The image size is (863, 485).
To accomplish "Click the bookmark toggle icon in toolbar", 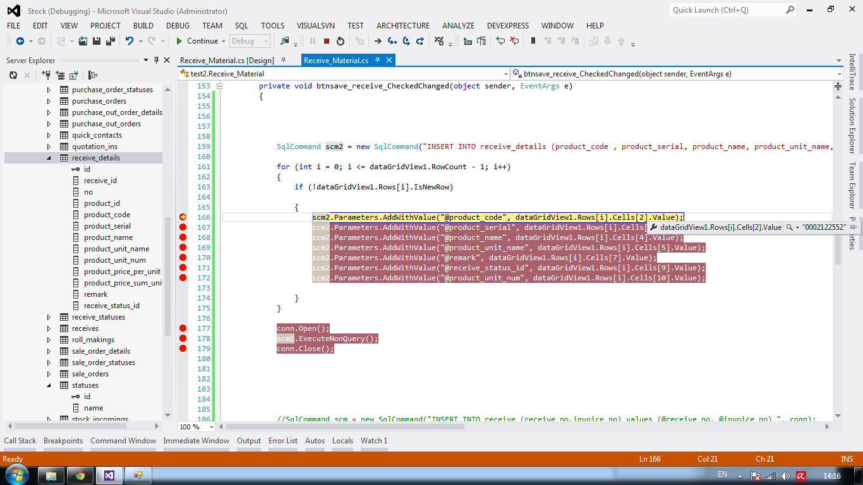I will [x=533, y=41].
